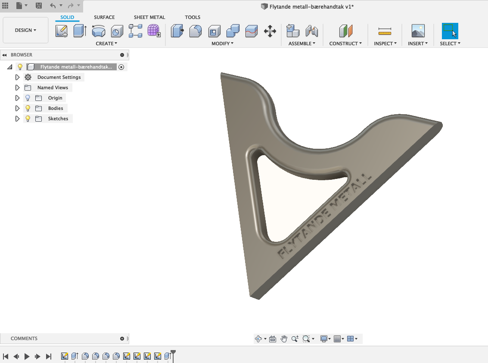Open the CREATE dropdown menu

[x=106, y=44]
